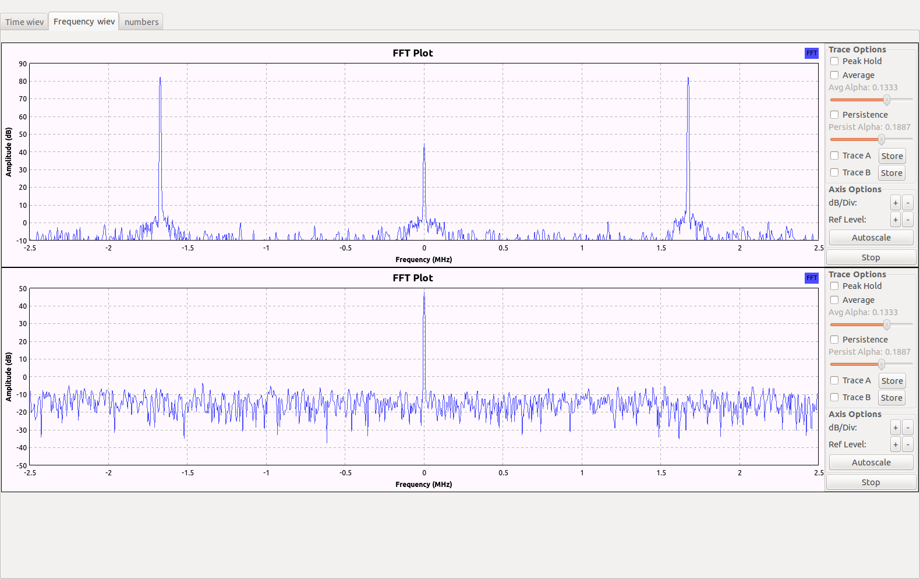
Task: Store Trace A in the top panel
Action: click(891, 156)
